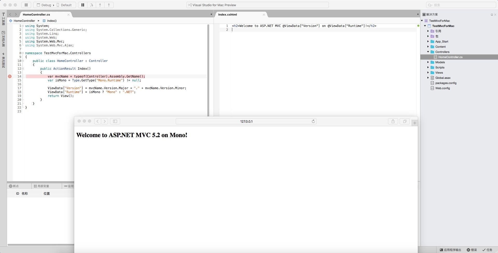498x253 pixels.
Task: Open the Default target selector
Action: [x=64, y=5]
